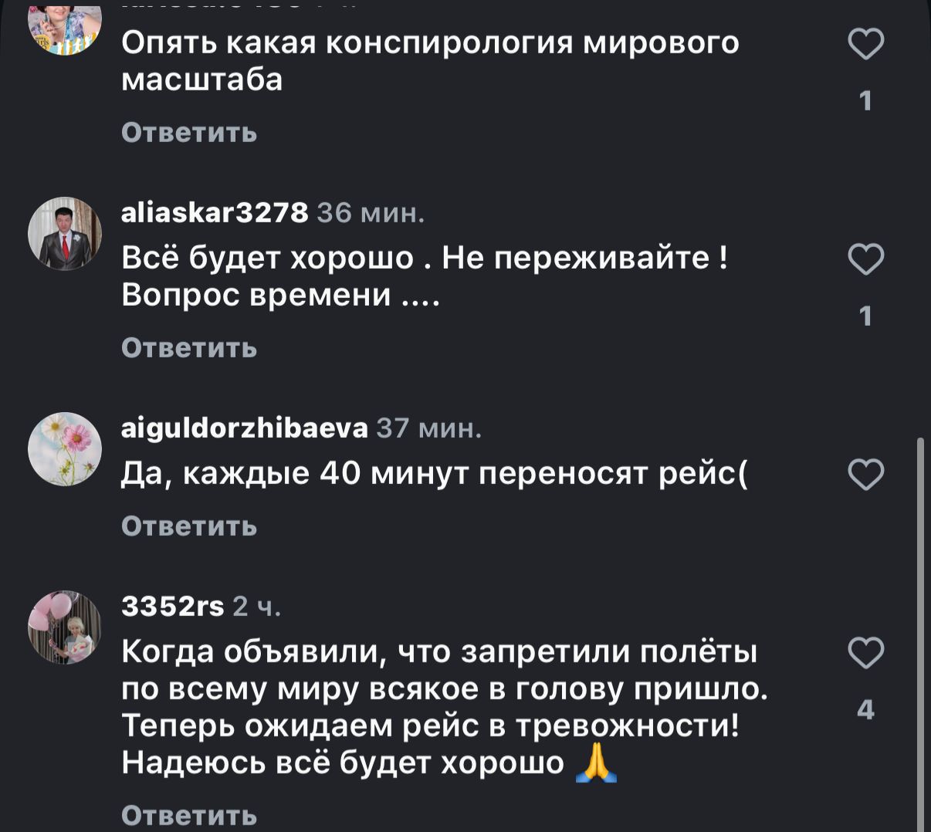Open the aliaskar3278 username link
931x832 pixels.
[215, 212]
